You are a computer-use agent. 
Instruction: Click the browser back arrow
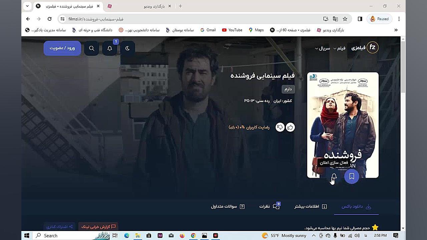(28, 19)
